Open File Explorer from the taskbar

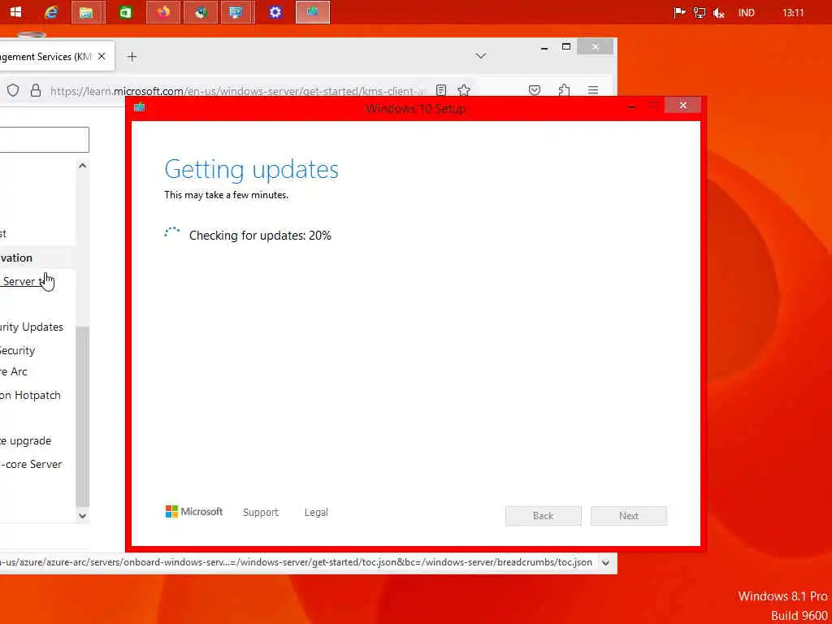click(86, 12)
